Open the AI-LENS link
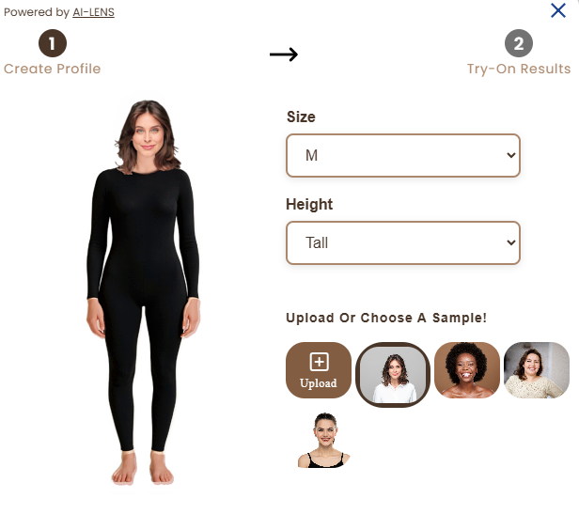 pyautogui.click(x=93, y=12)
